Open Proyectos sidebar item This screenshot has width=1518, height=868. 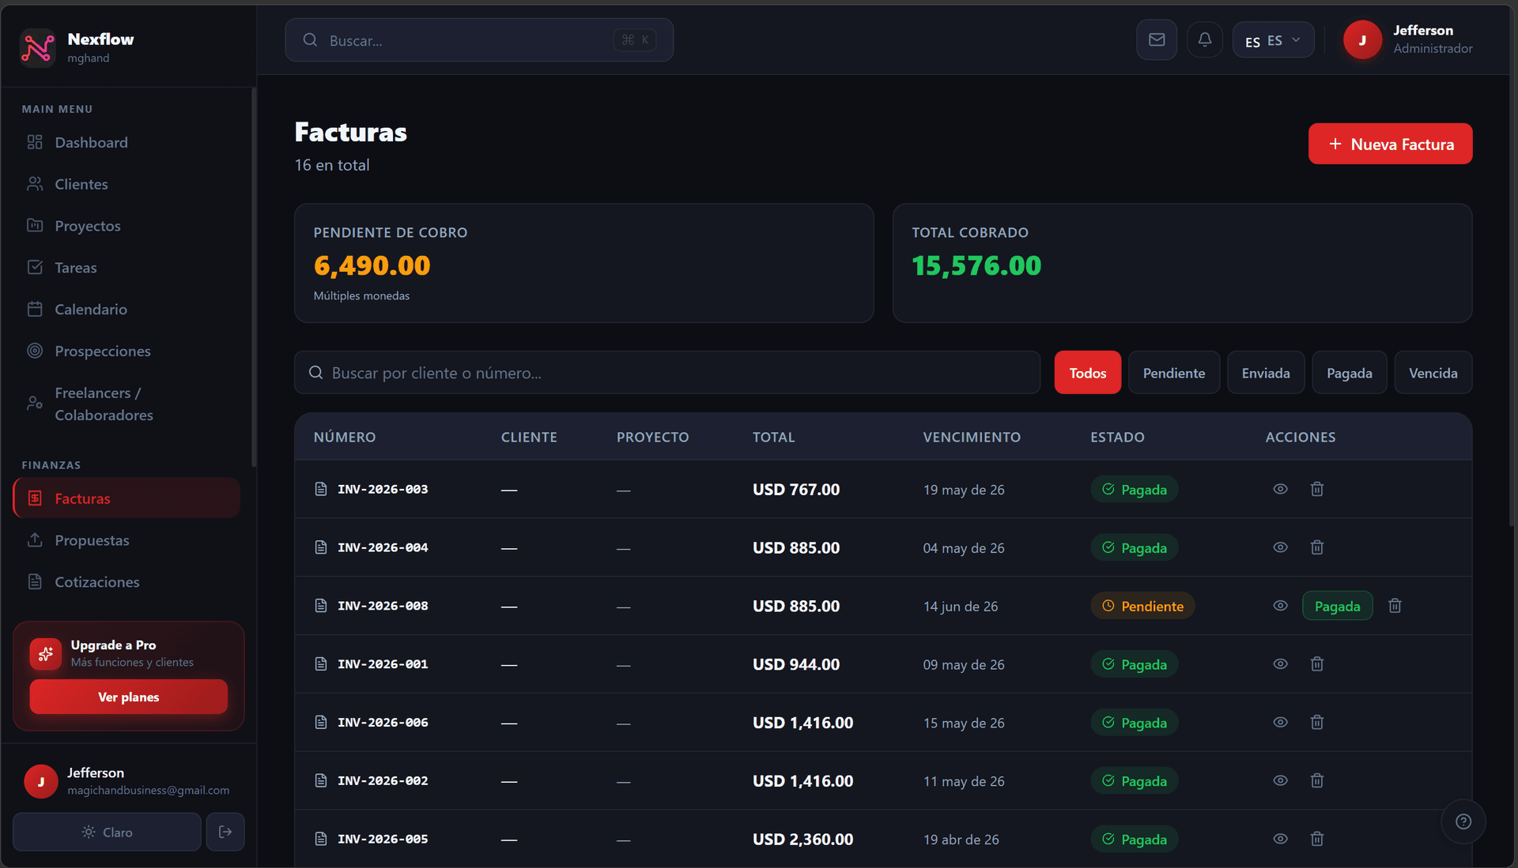126,226
